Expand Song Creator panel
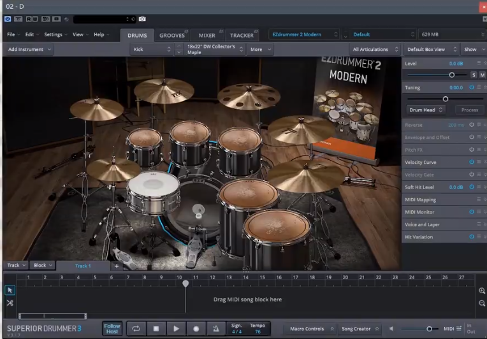Image resolution: width=487 pixels, height=339 pixels. pyautogui.click(x=360, y=328)
